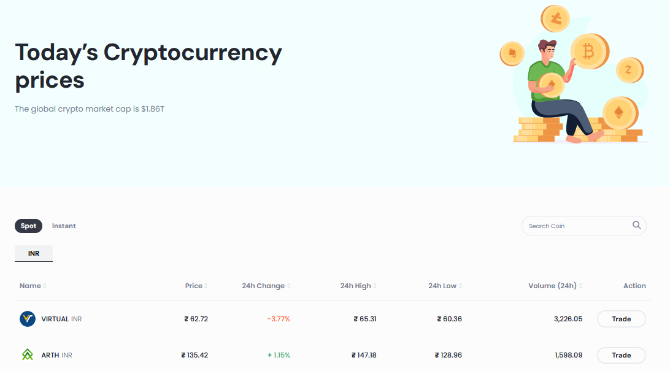Sort by Price column arrows

(206, 286)
